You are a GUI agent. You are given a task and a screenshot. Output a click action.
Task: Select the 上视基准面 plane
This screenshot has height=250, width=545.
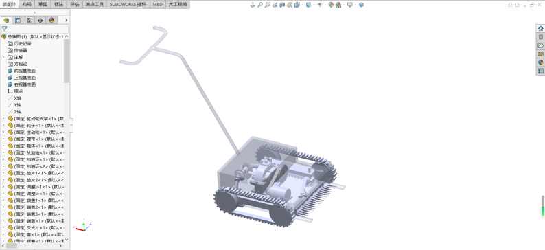click(x=21, y=78)
